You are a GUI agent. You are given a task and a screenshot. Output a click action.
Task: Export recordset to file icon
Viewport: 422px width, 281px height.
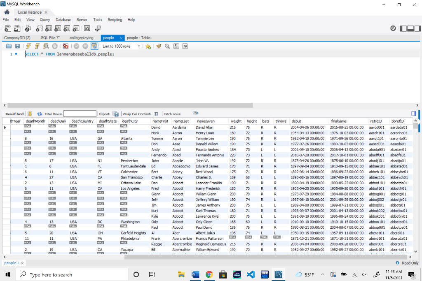pos(116,114)
